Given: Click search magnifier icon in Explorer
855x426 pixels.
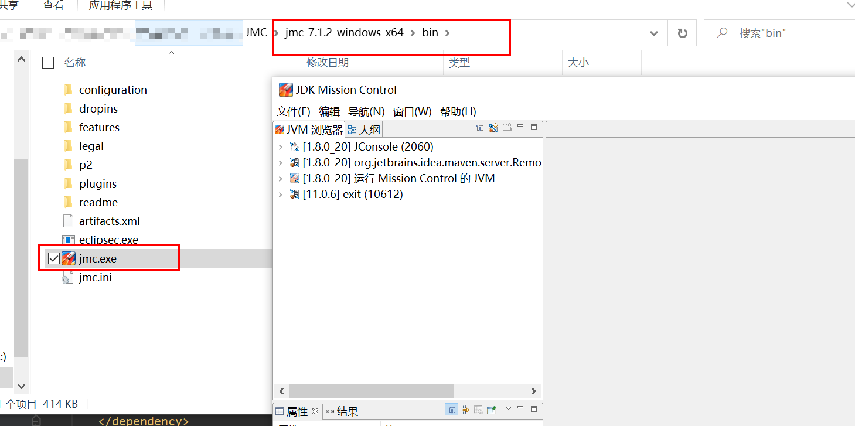Looking at the screenshot, I should click(x=722, y=33).
